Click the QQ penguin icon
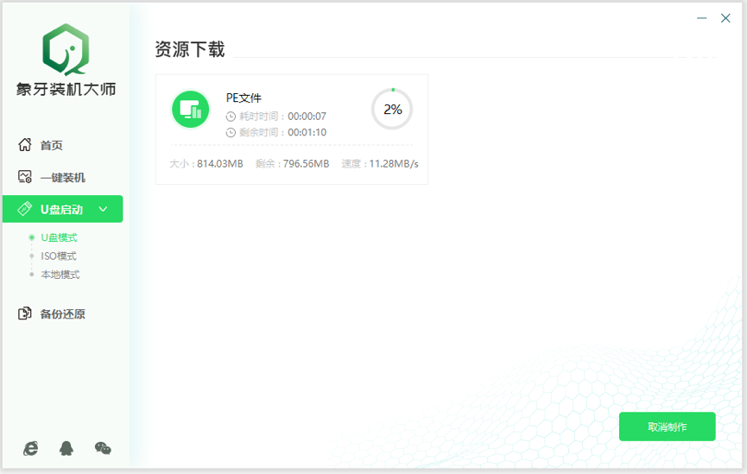This screenshot has height=474, width=747. coord(66,447)
